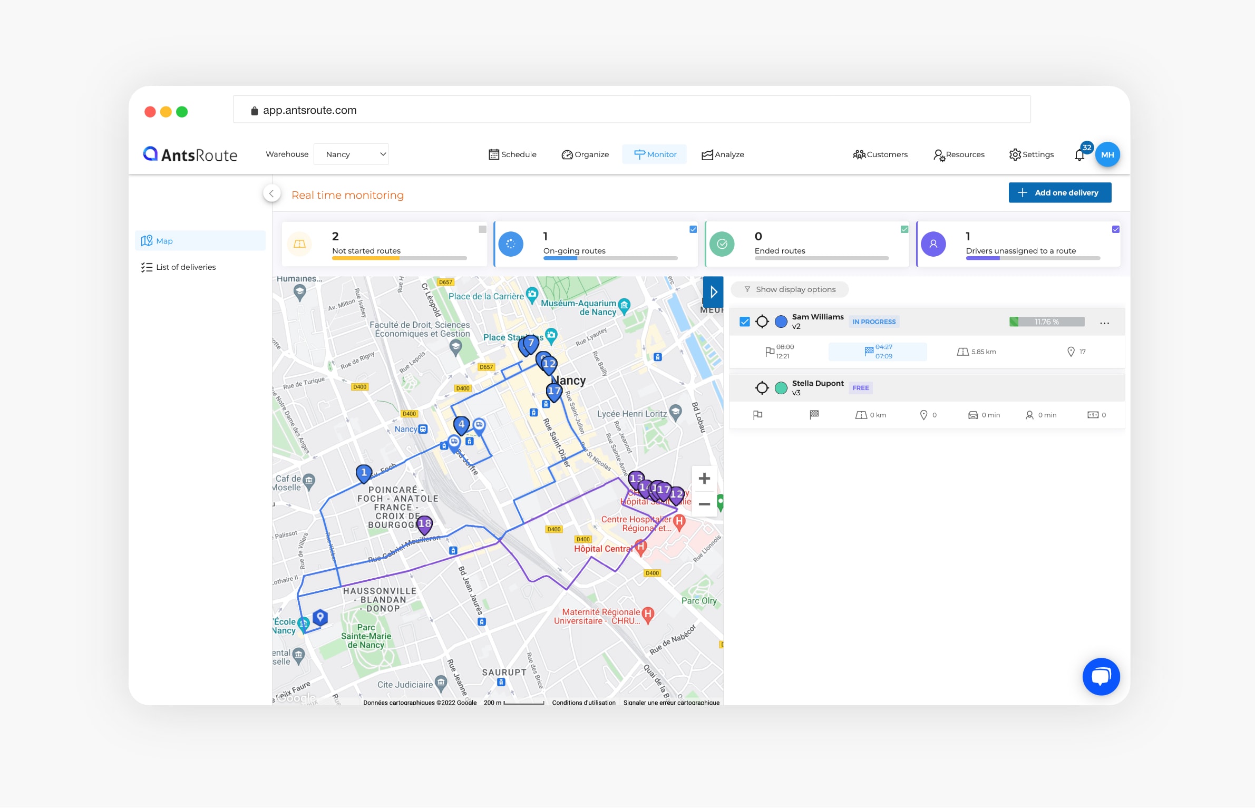Viewport: 1255px width, 808px height.
Task: Select List of deliveries in sidebar
Action: 186,267
